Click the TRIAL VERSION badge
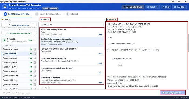This screenshot has width=189, height=99. point(50,9)
